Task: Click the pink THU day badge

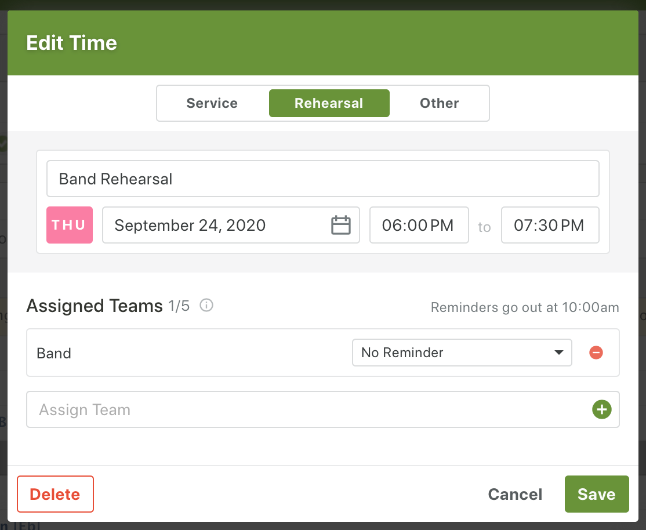Action: tap(70, 225)
